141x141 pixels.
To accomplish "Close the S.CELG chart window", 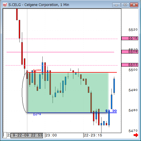I will (134, 5).
